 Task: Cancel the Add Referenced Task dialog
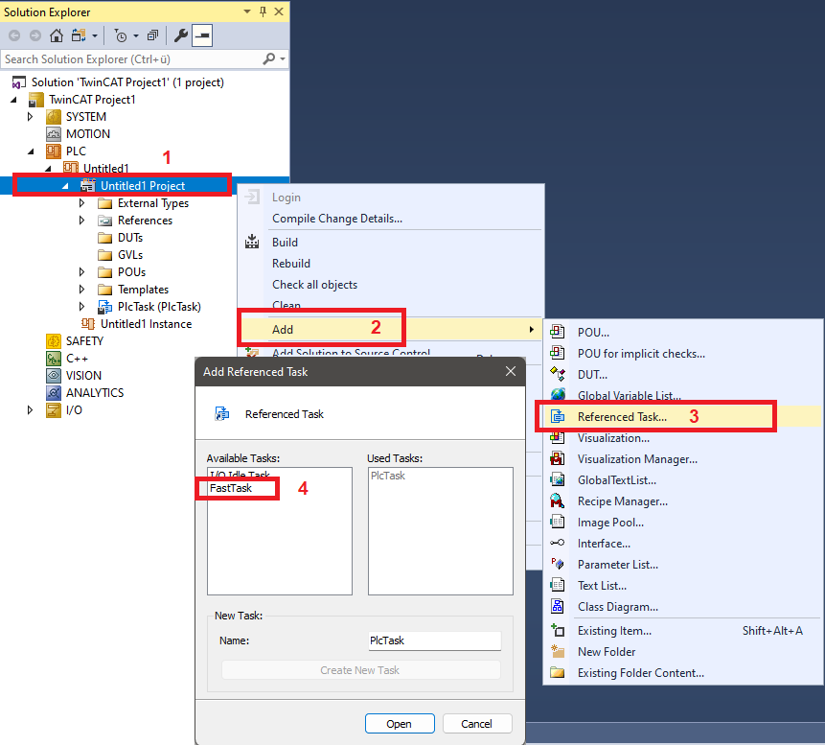476,724
